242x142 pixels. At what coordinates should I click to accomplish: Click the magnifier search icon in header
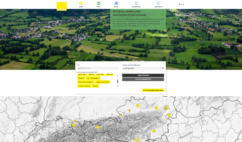tap(180, 4)
